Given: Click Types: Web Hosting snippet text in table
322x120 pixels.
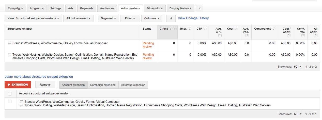Looking at the screenshot, I should pos(75,56).
